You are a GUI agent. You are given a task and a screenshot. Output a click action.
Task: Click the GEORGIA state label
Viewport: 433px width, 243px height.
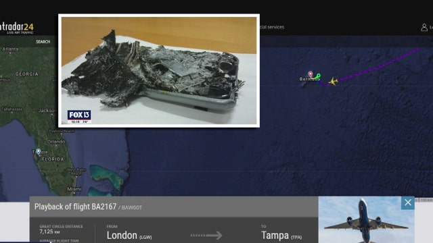27,74
